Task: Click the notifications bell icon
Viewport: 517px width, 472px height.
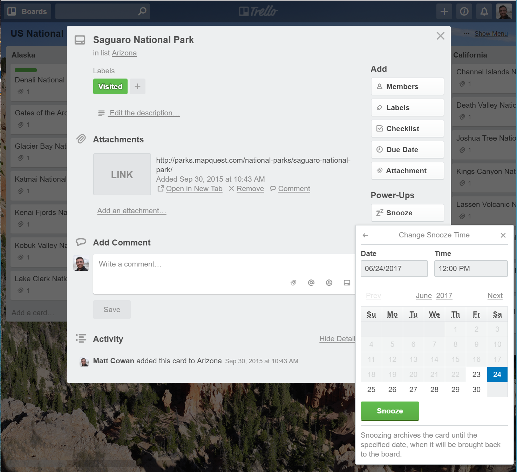Action: pyautogui.click(x=484, y=12)
